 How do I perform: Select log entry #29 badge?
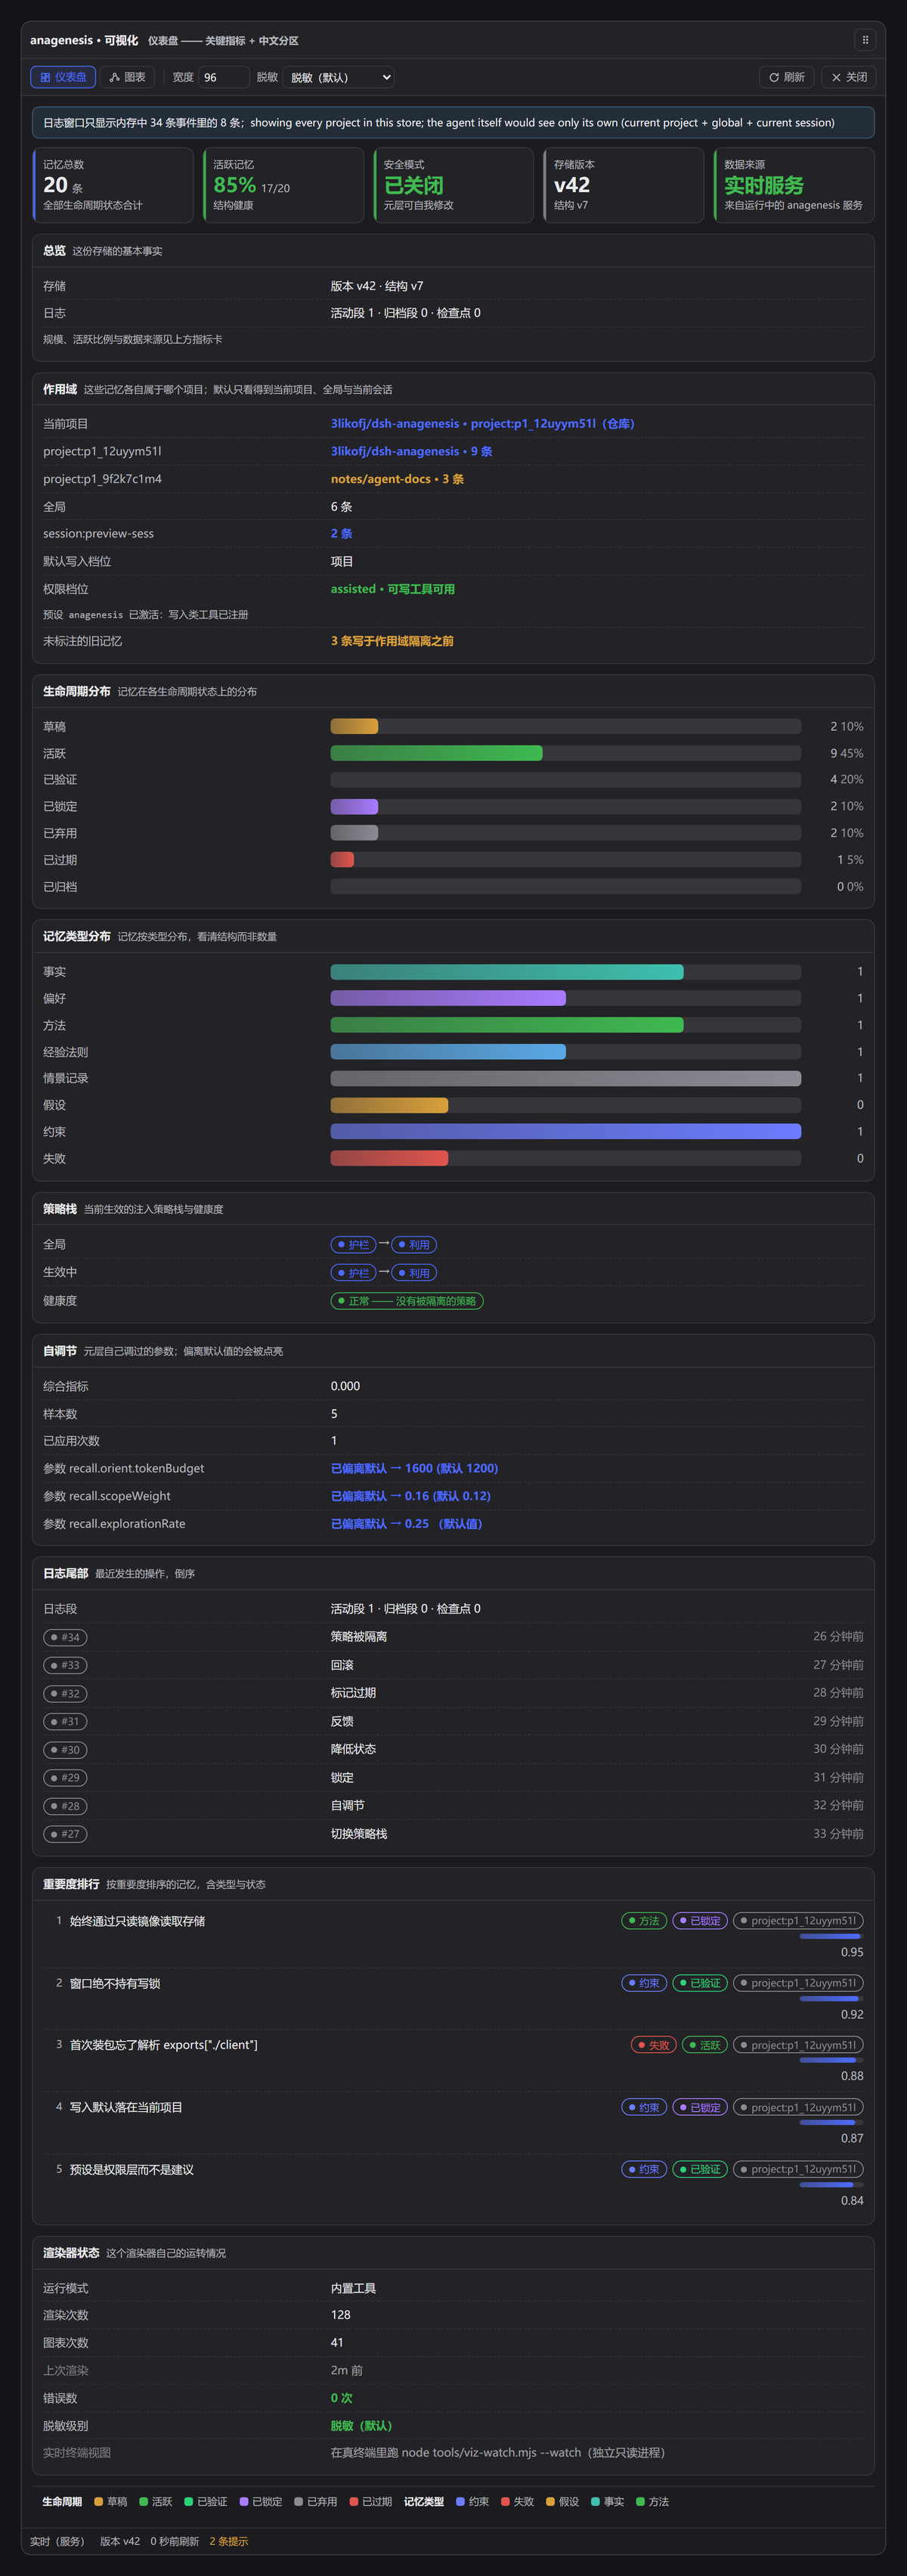65,1777
